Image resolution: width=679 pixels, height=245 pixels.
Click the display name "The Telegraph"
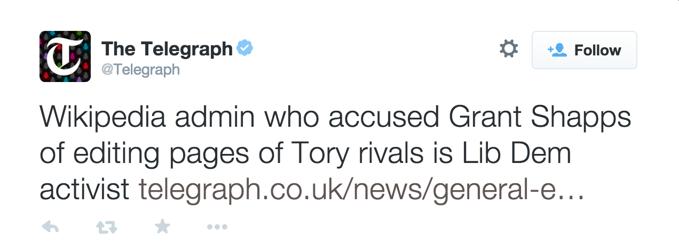pyautogui.click(x=167, y=49)
